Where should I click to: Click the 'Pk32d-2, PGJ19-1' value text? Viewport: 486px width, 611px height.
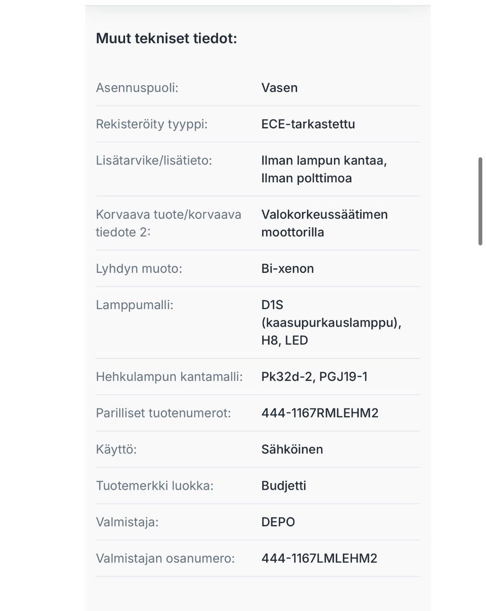tap(314, 377)
